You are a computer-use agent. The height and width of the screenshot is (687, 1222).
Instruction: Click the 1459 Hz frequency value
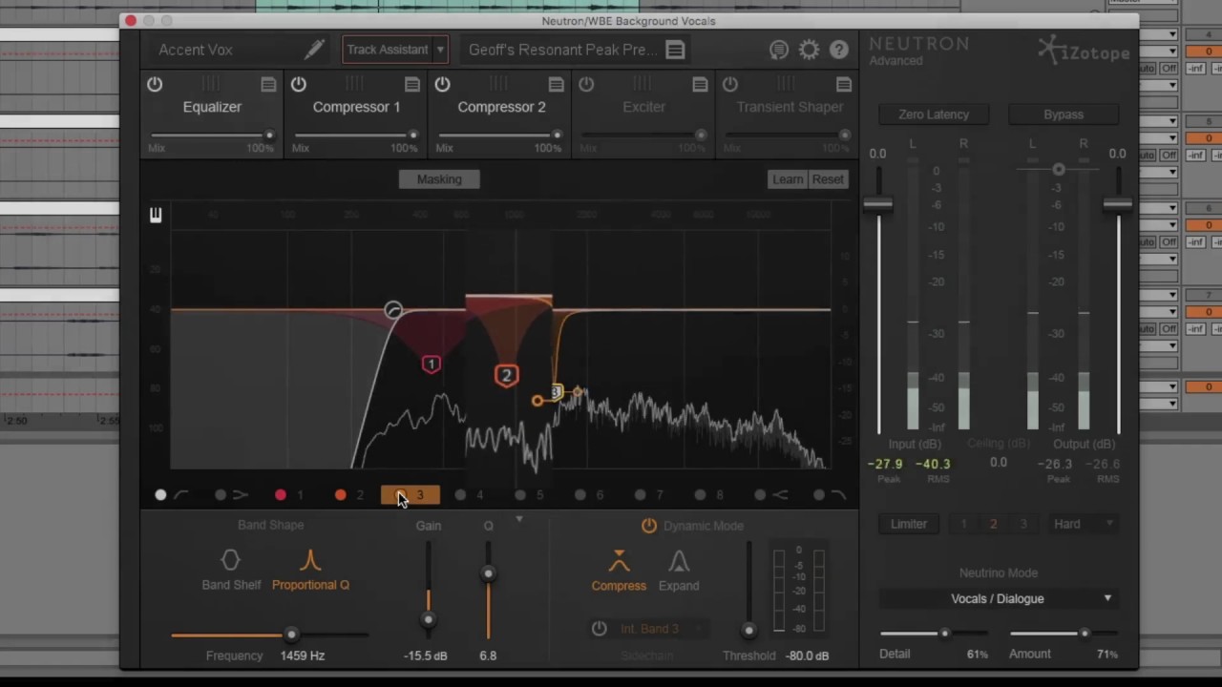303,656
